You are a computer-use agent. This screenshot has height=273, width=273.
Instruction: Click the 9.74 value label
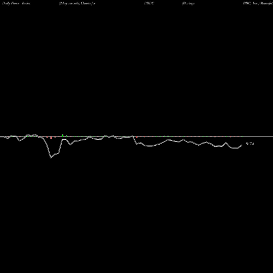click(250, 144)
